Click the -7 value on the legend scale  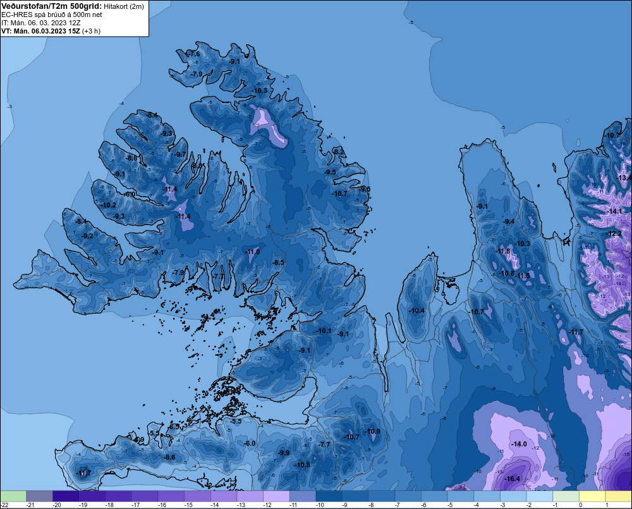click(398, 505)
